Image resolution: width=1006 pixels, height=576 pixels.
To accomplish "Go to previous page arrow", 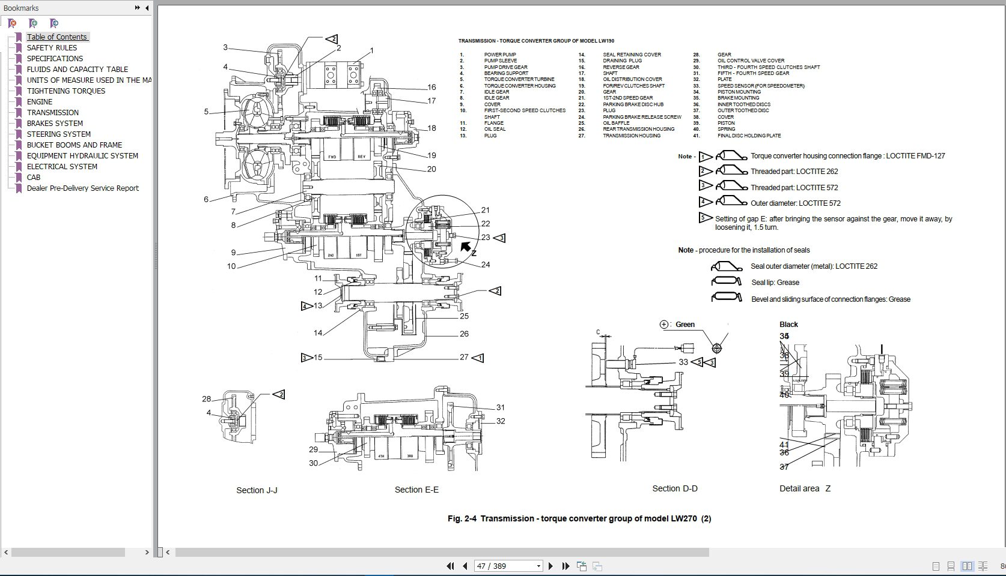I will point(465,566).
